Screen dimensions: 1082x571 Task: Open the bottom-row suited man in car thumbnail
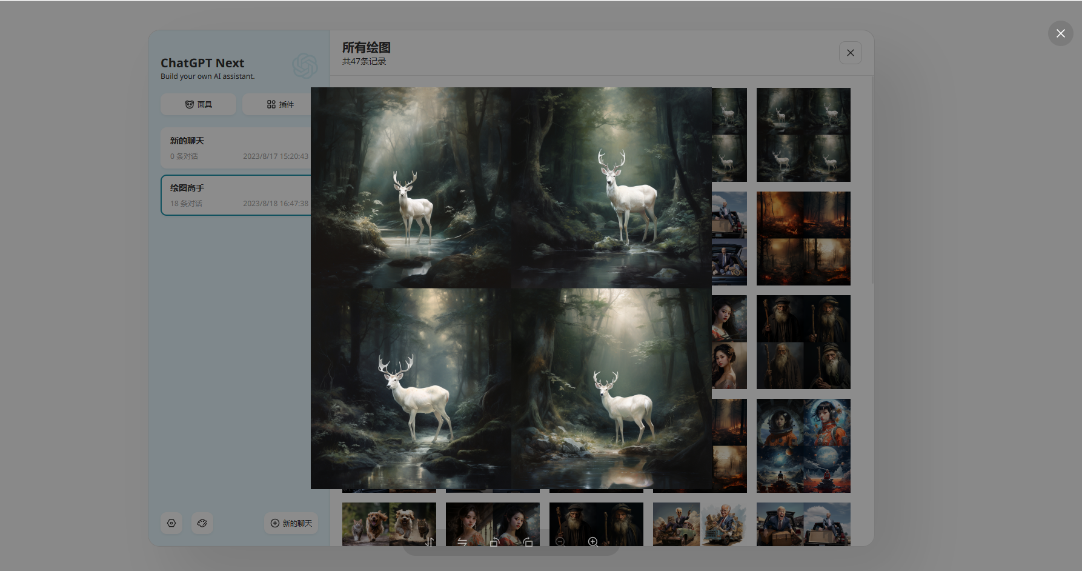(803, 524)
